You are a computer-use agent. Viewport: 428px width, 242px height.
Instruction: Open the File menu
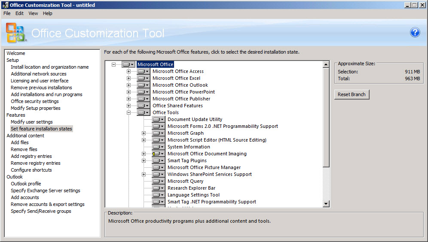7,13
